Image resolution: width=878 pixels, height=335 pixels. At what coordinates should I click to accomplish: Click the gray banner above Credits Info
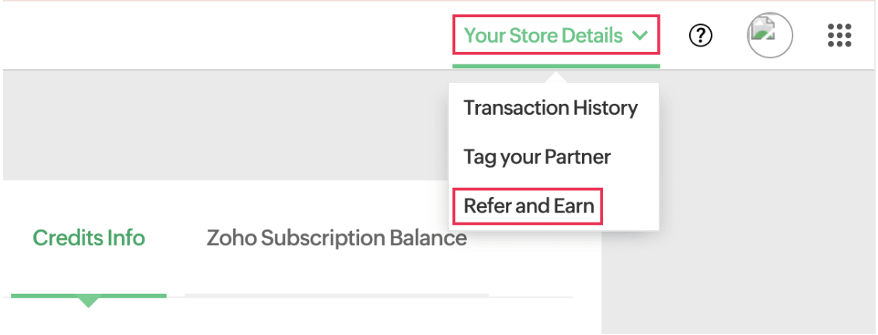click(218, 124)
